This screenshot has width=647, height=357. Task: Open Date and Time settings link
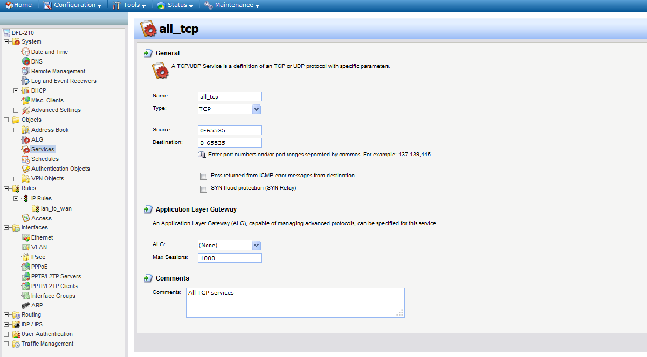pyautogui.click(x=50, y=52)
